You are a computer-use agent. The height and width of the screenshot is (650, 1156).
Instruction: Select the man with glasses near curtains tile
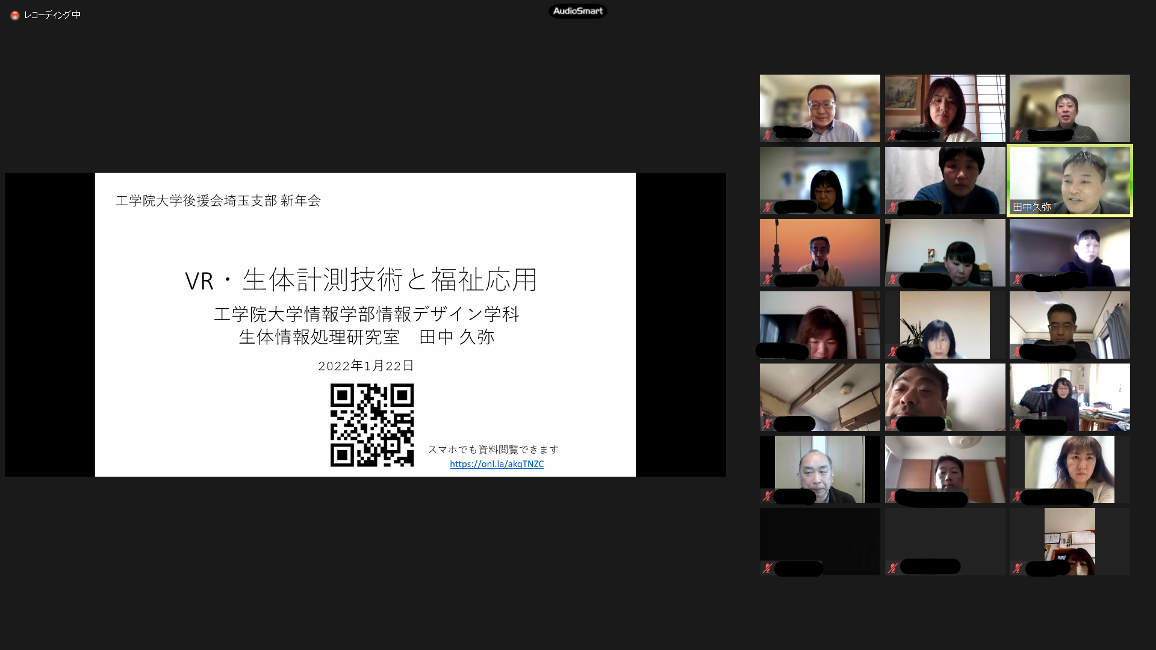pos(1070,325)
